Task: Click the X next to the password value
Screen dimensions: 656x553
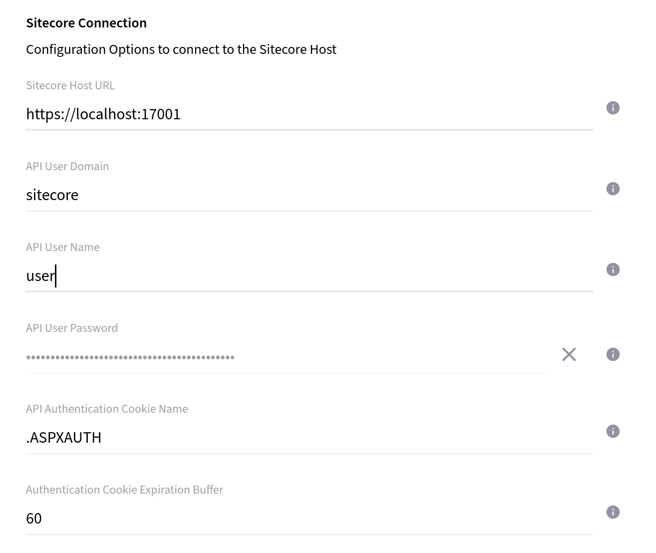Action: click(x=569, y=354)
